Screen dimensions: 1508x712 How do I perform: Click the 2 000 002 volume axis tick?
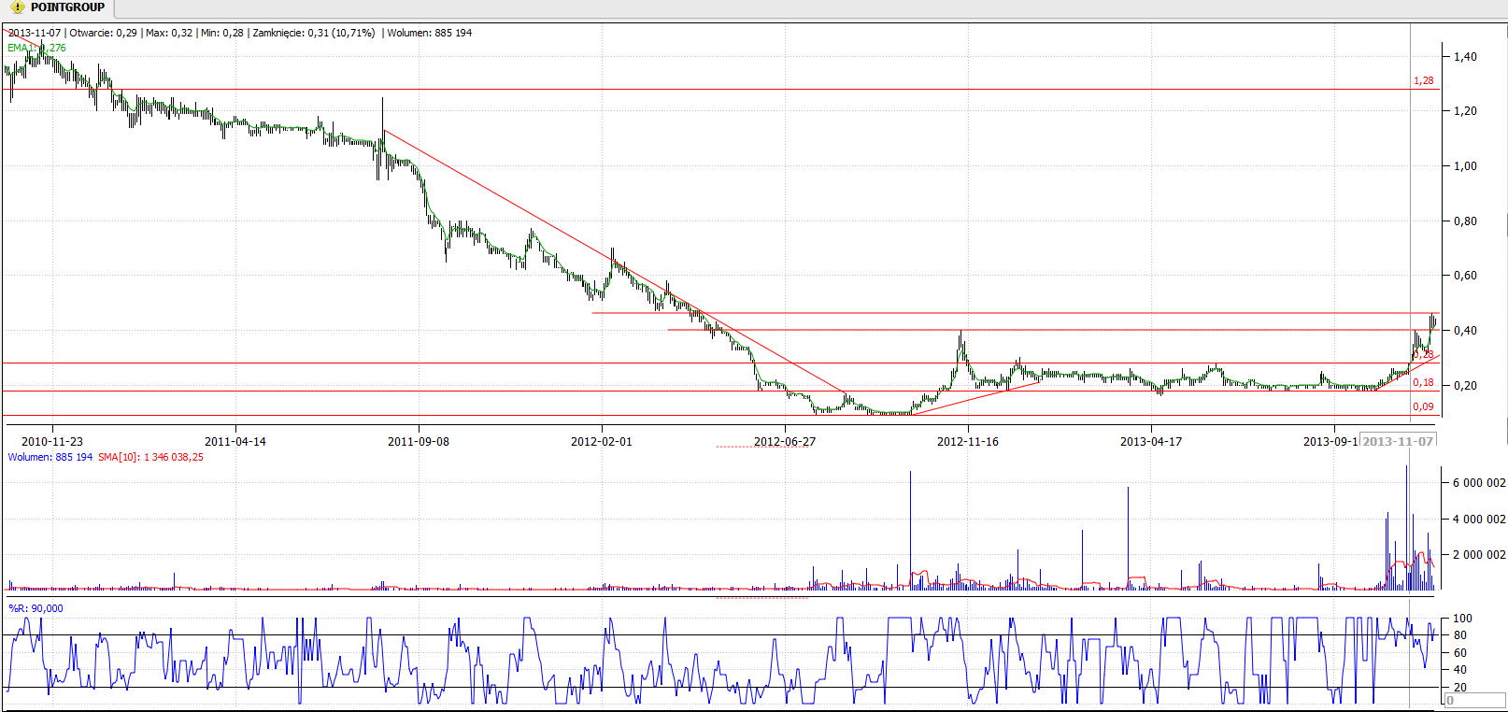point(1479,554)
